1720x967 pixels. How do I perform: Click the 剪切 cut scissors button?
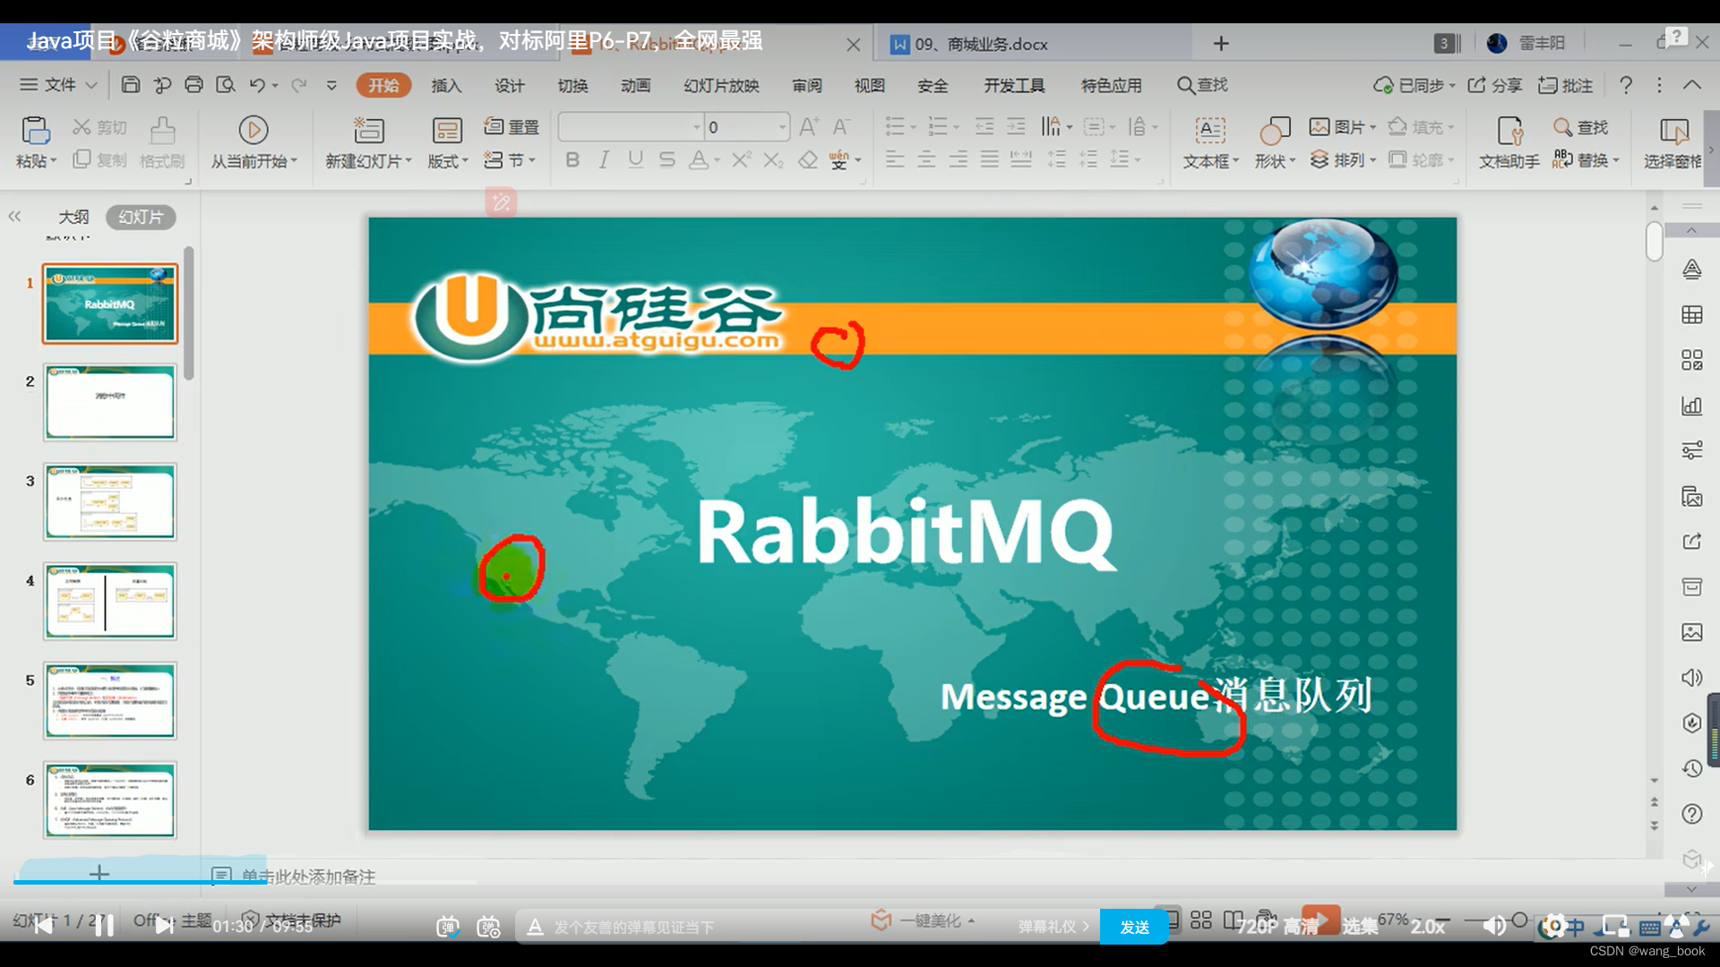[99, 127]
